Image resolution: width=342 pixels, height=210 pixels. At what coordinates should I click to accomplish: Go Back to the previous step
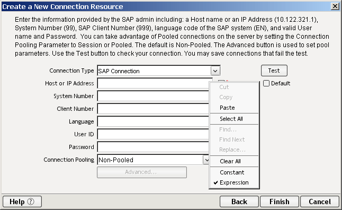(239, 202)
